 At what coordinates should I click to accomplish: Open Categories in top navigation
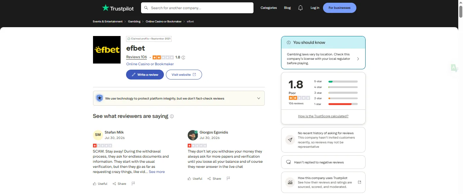point(268,8)
